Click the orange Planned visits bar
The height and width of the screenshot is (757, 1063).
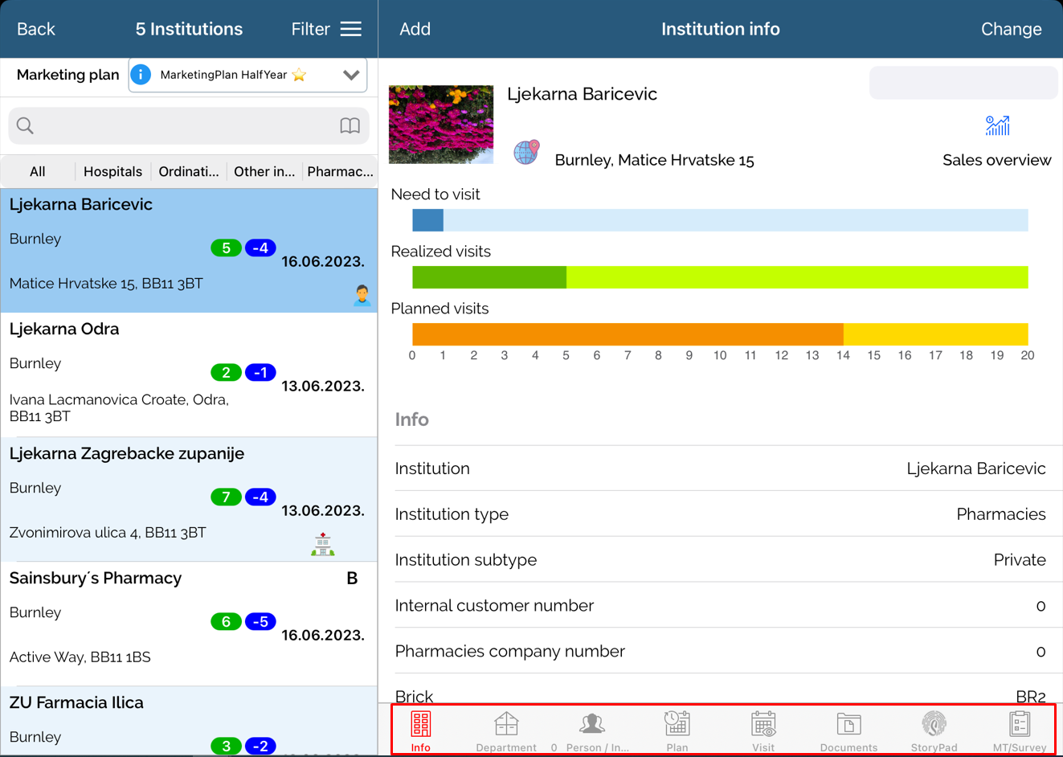pos(627,333)
